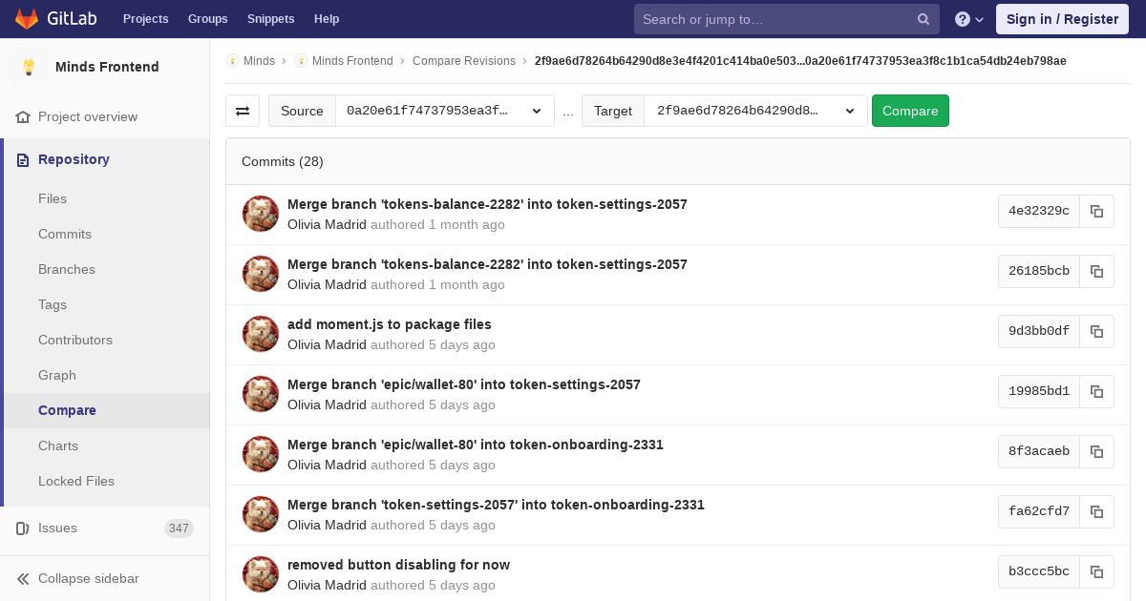Screen dimensions: 1146x601
Task: Open commit 'add moment.js to package files'
Action: (389, 324)
